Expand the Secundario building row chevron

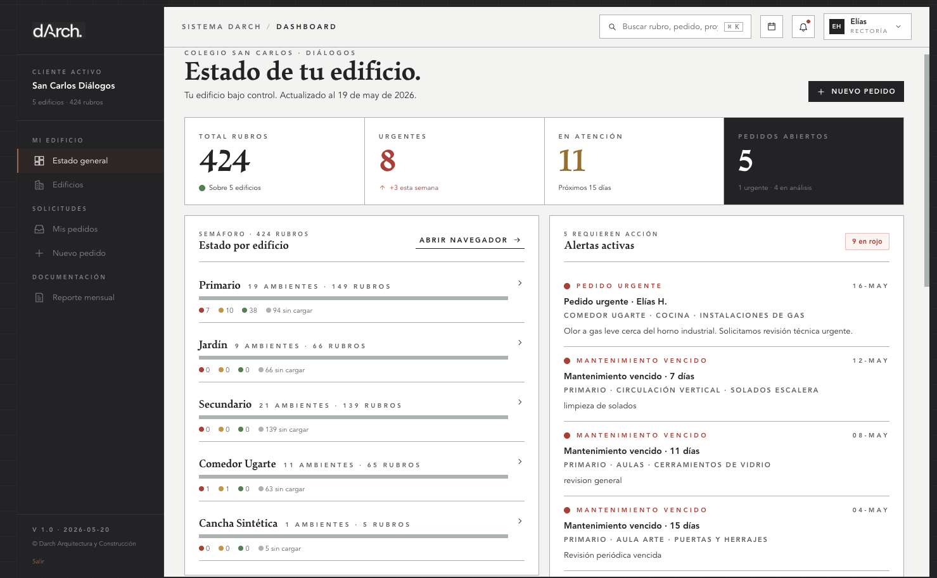point(520,402)
